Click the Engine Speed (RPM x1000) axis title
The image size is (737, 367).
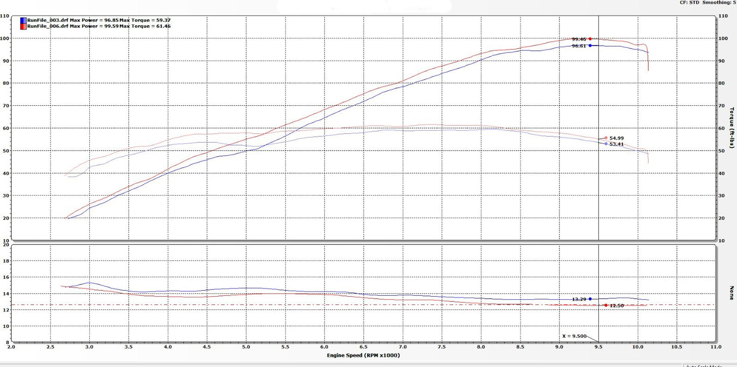[363, 355]
